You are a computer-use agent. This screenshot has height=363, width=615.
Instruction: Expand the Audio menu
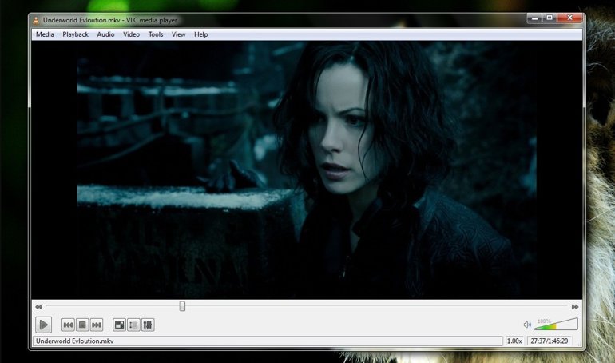(x=105, y=34)
